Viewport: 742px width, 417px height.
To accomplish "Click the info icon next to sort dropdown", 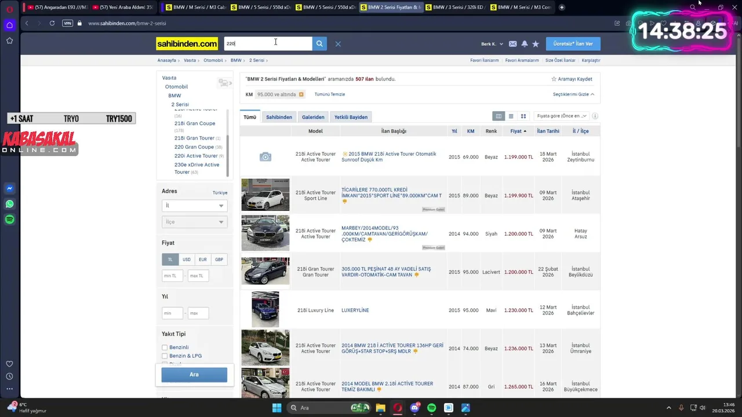I will pos(595,116).
